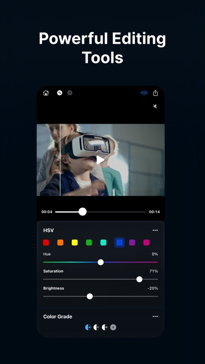The height and width of the screenshot is (364, 205).
Task: Select the shadows (S) color grade icon
Action: point(97,327)
